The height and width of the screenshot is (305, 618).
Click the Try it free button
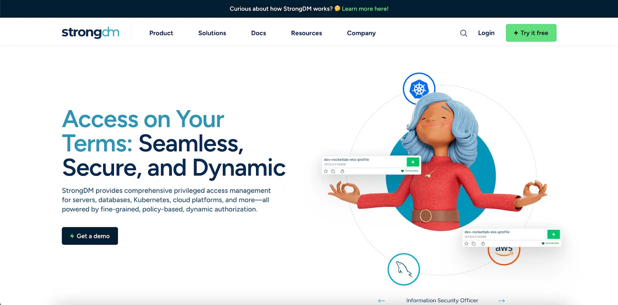[x=531, y=33]
